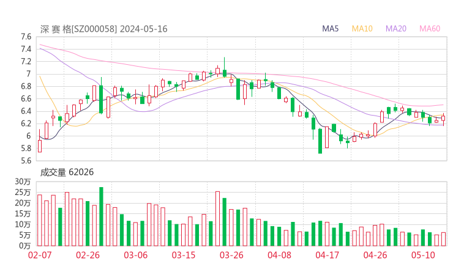Viewport: 453px width, 269px height.
Task: Click the MA60 legend label
Action: (x=430, y=29)
